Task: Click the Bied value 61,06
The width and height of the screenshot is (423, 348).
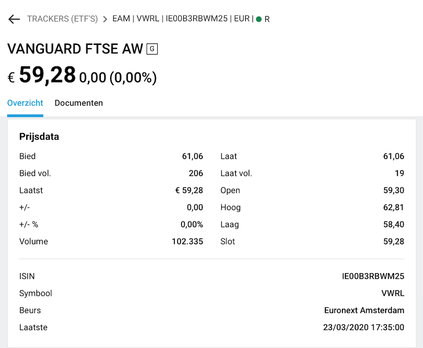Action: click(x=192, y=156)
